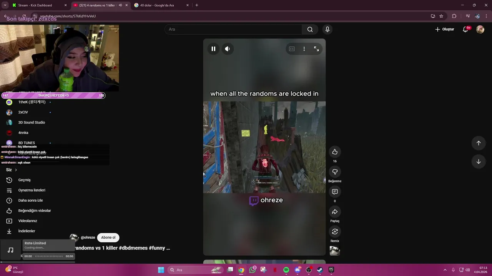This screenshot has height=276, width=492.
Task: Open İndirilenler in sidebar
Action: point(27,231)
